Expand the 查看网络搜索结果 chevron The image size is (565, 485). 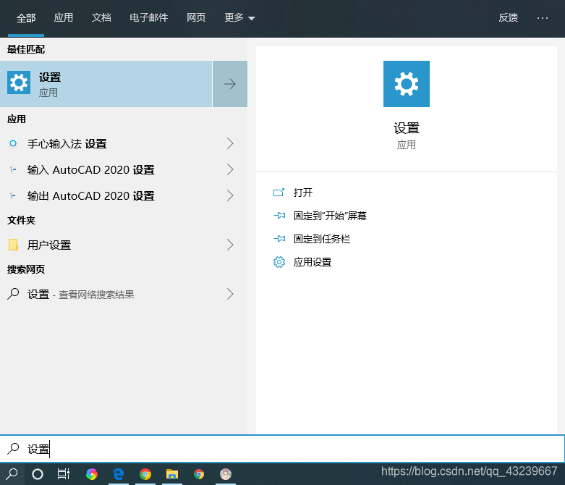coord(230,294)
